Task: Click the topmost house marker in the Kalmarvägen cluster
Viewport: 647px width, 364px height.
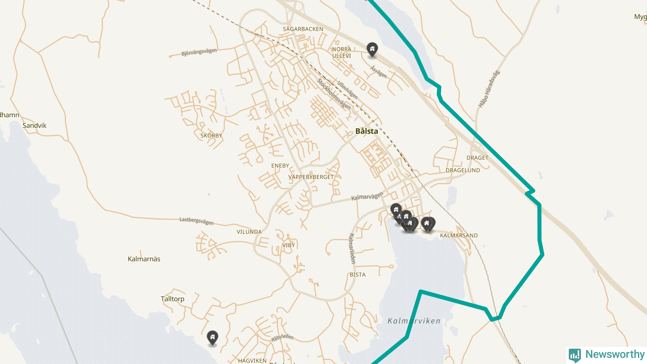Action: (396, 210)
